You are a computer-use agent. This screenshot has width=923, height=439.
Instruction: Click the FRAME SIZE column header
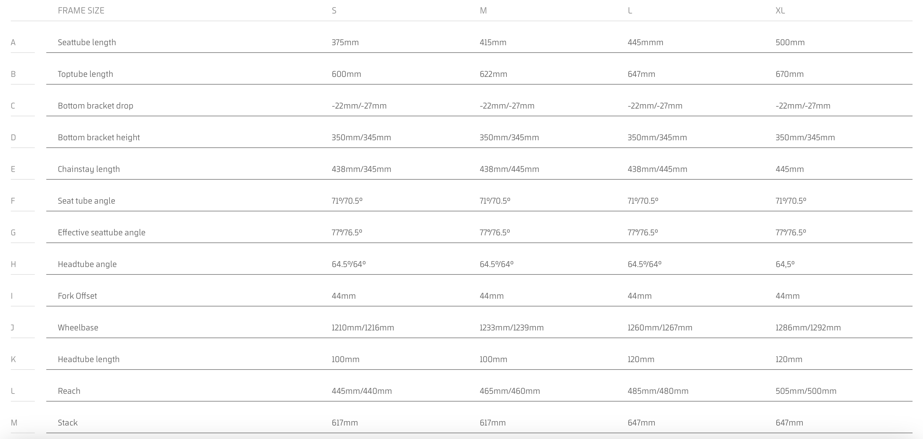point(81,11)
